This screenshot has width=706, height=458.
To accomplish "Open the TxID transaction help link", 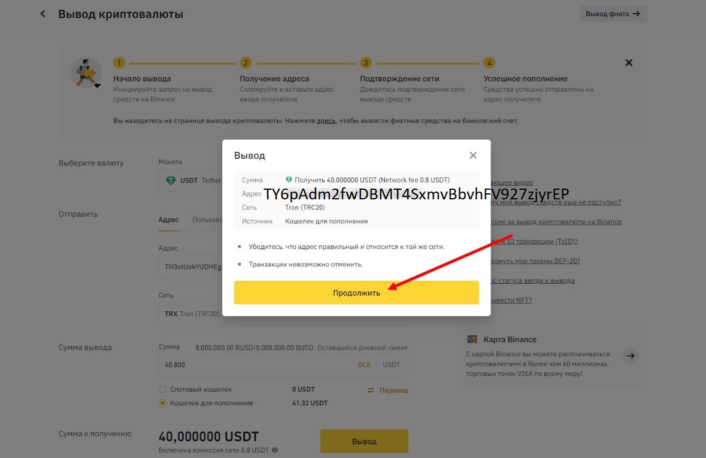I will click(534, 241).
